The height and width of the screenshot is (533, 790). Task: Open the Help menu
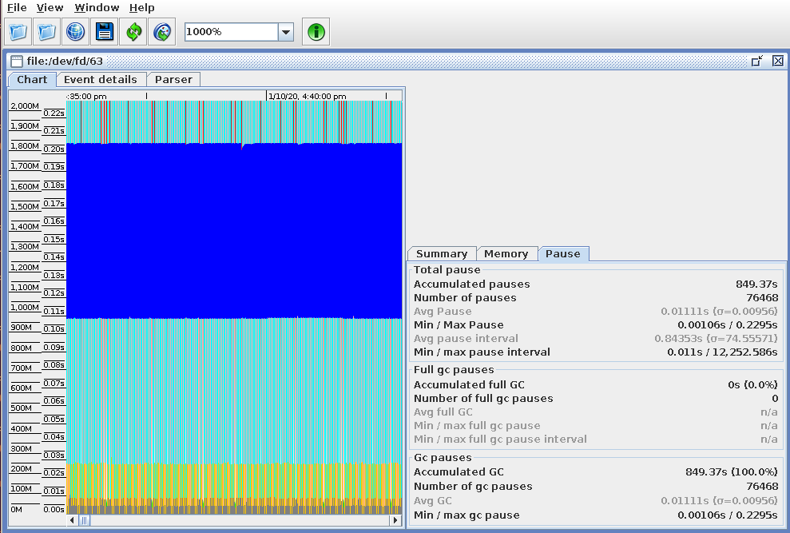click(142, 7)
